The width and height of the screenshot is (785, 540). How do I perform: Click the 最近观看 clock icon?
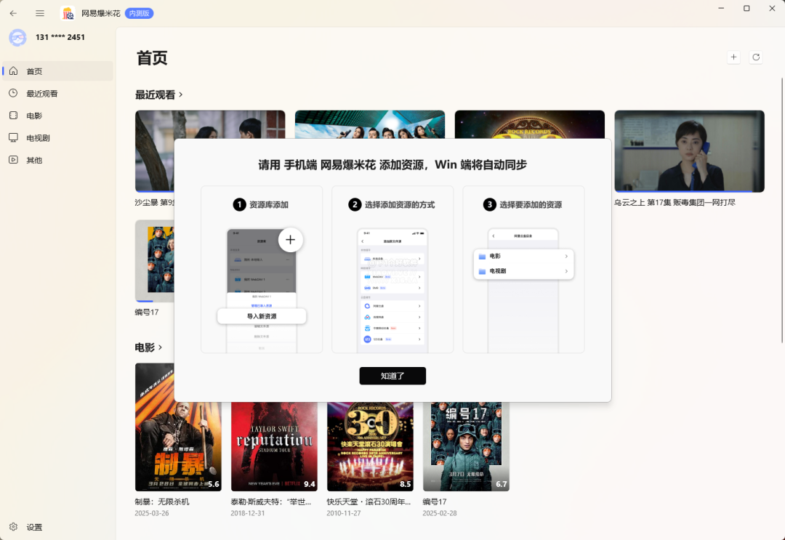coord(14,93)
